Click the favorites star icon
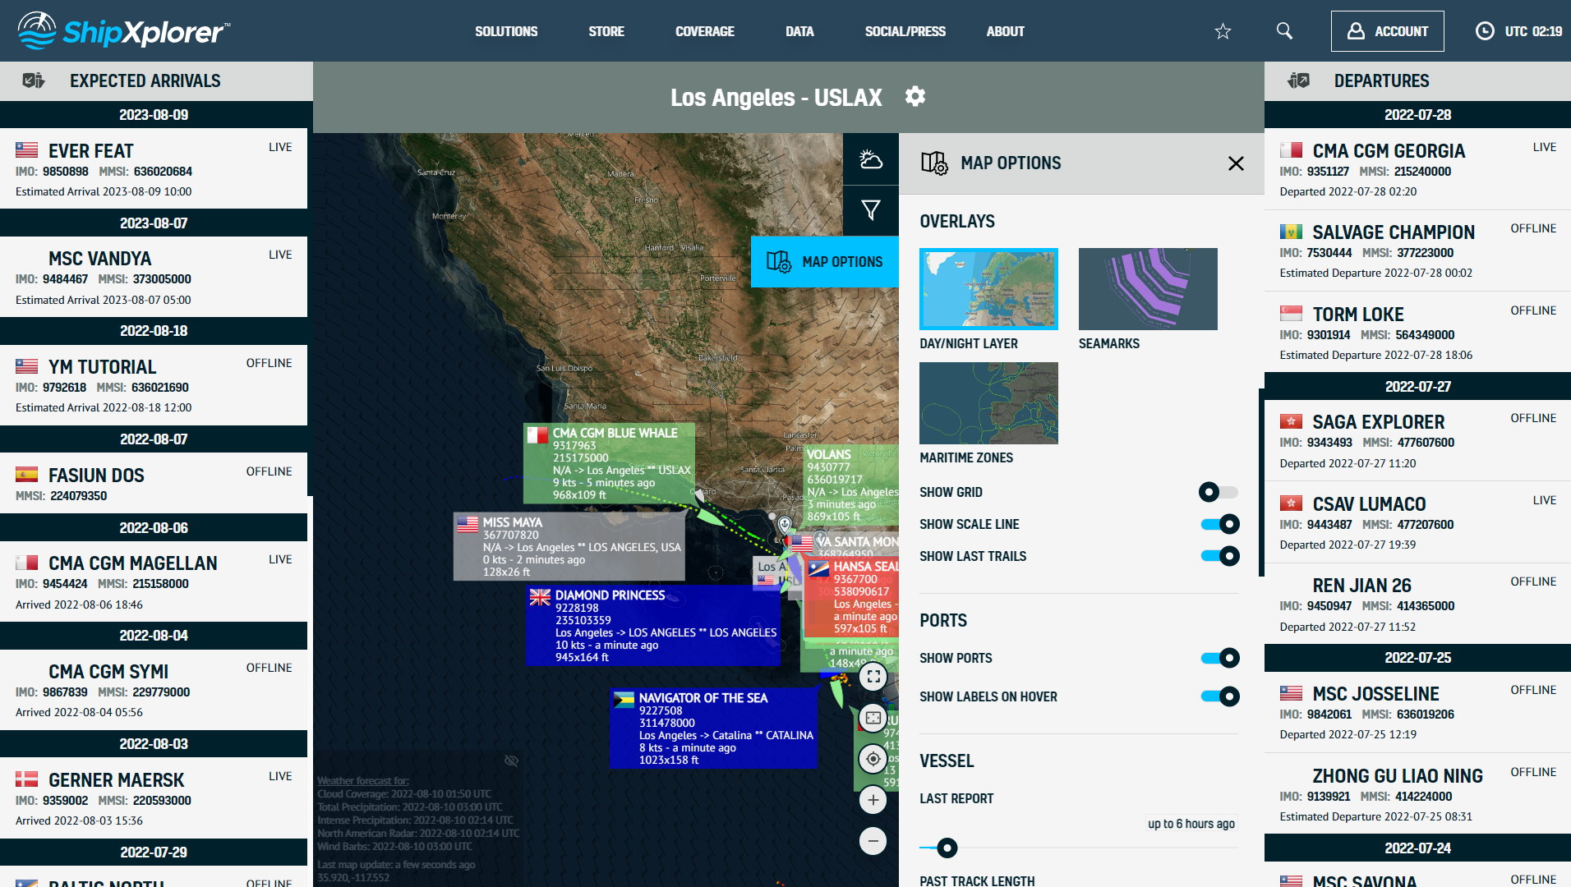This screenshot has height=887, width=1571. coord(1223,31)
